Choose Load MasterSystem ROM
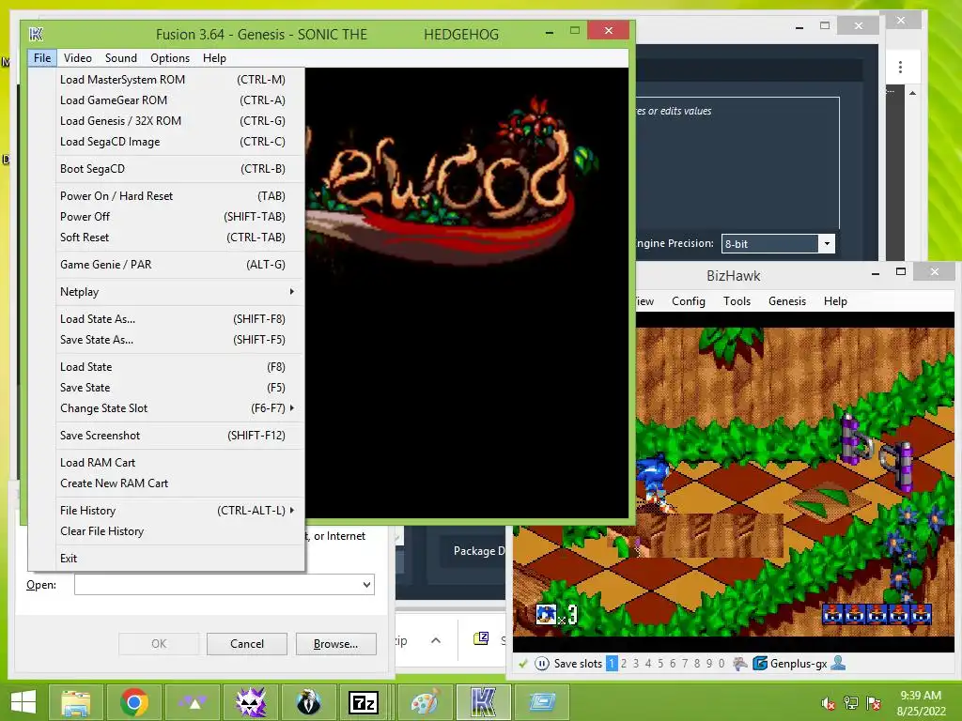Viewport: 962px width, 721px height. tap(178, 80)
